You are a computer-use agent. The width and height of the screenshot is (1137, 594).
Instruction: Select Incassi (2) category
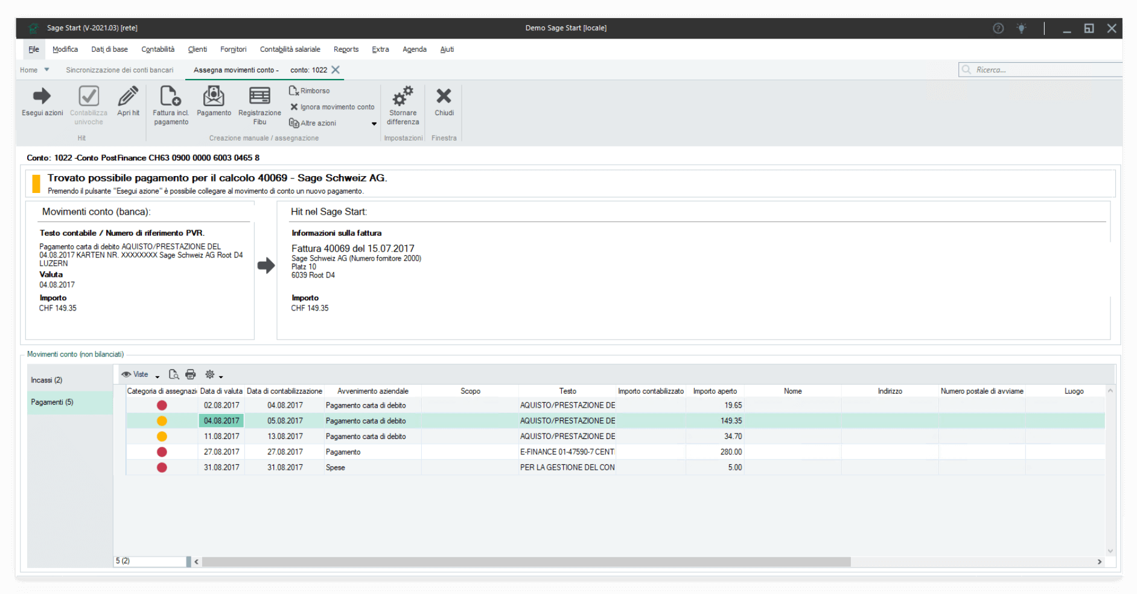[x=70, y=380]
